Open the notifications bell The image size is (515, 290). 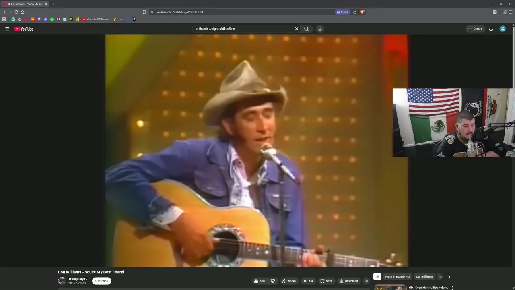click(491, 29)
